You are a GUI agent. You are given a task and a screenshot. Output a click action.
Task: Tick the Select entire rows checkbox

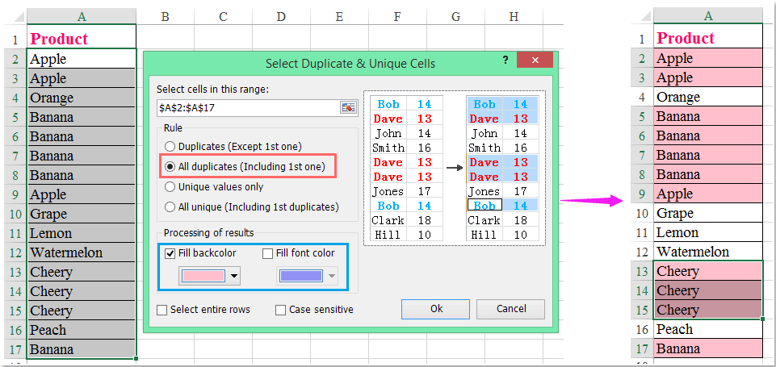(162, 310)
